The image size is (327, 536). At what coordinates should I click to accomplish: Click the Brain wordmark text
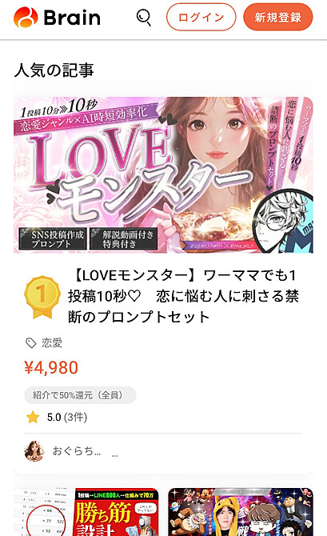(72, 18)
